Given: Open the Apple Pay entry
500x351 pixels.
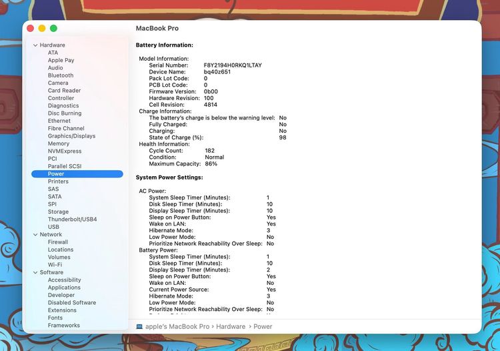Looking at the screenshot, I should (x=61, y=60).
